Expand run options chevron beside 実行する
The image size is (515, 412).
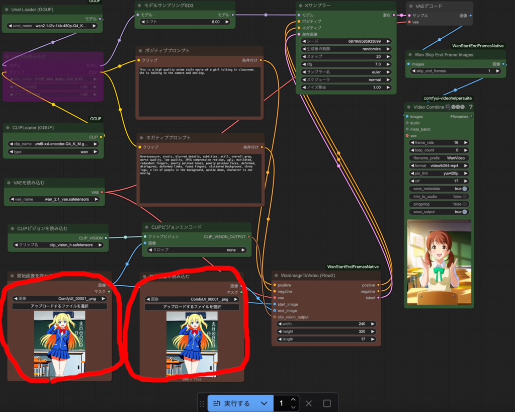(x=264, y=403)
